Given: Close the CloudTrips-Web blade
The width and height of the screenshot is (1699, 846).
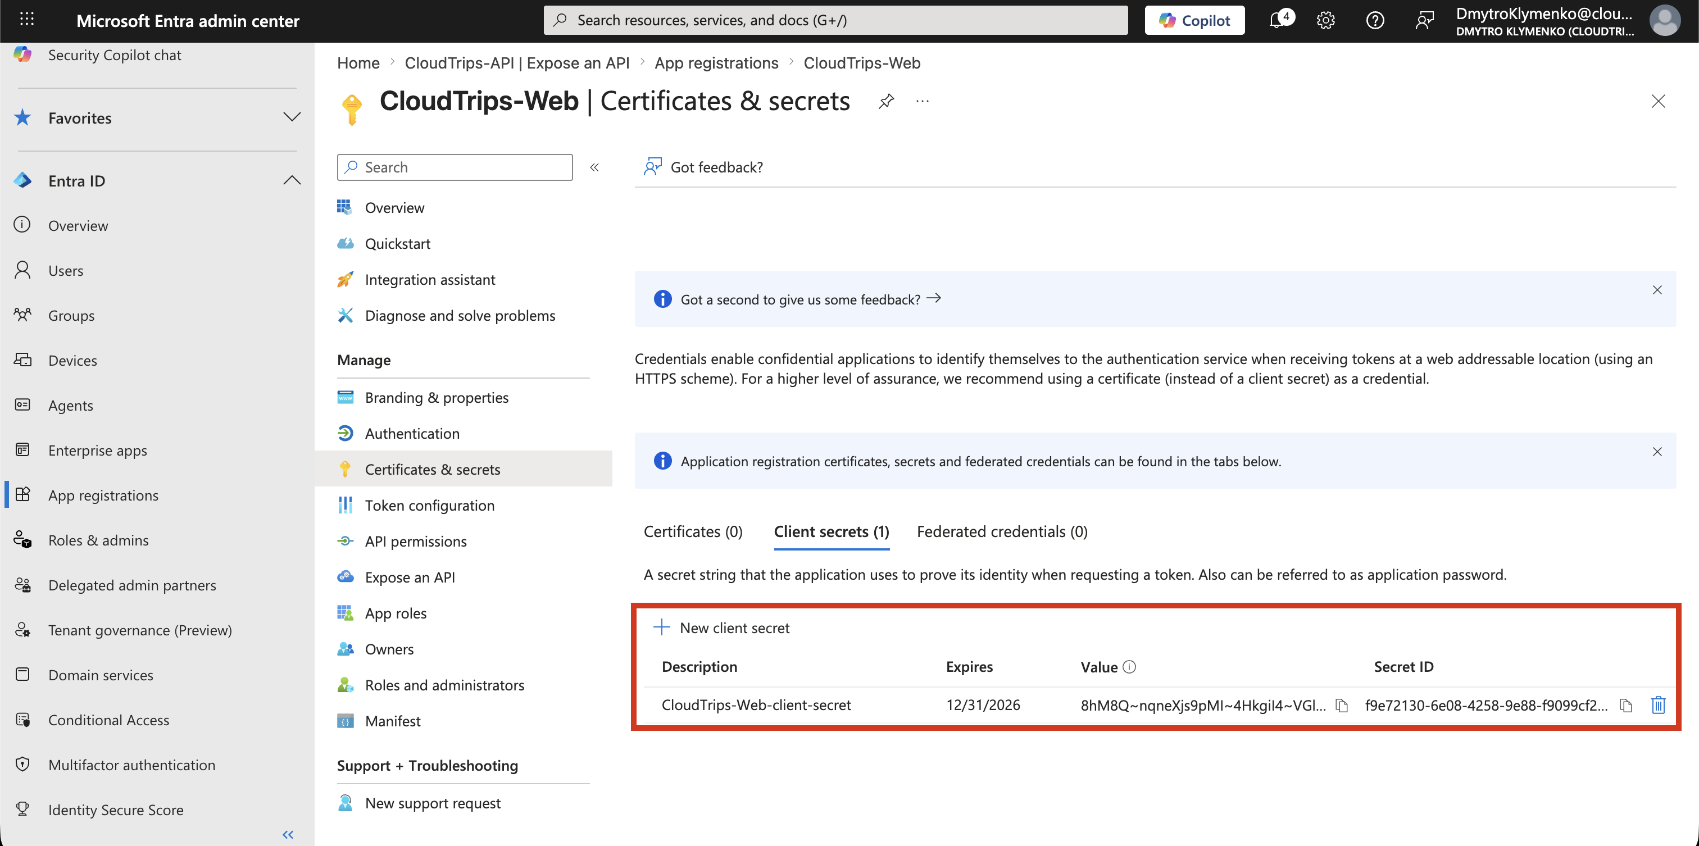Looking at the screenshot, I should pos(1658,102).
